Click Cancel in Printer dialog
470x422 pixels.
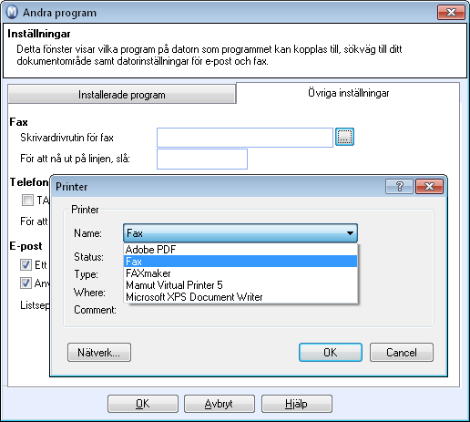(402, 353)
